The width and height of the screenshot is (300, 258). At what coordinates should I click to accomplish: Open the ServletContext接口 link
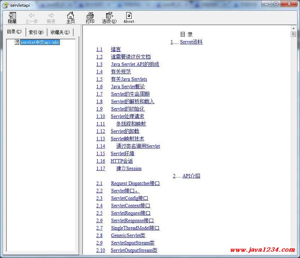(x=131, y=206)
